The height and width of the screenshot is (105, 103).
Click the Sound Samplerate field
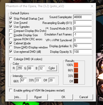point(82,17)
